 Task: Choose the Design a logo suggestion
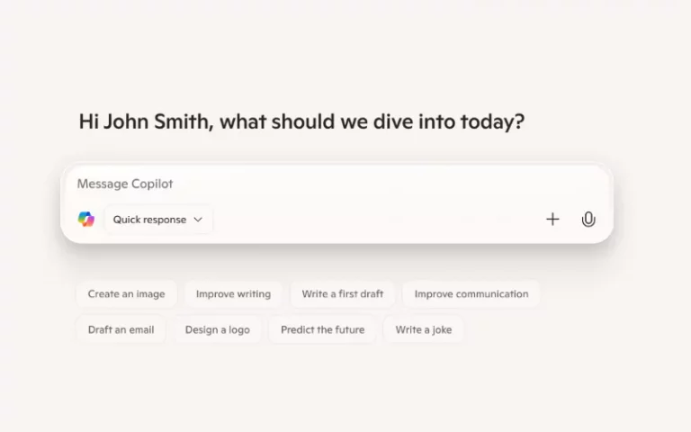217,330
